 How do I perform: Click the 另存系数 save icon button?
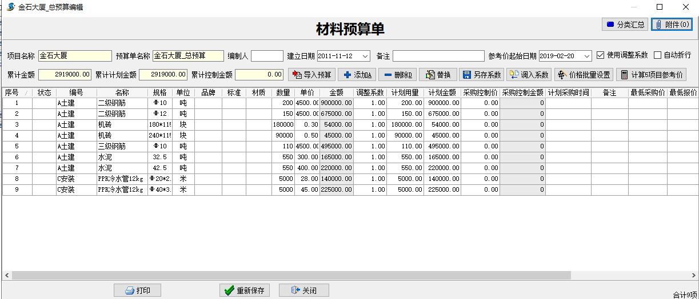pos(481,75)
